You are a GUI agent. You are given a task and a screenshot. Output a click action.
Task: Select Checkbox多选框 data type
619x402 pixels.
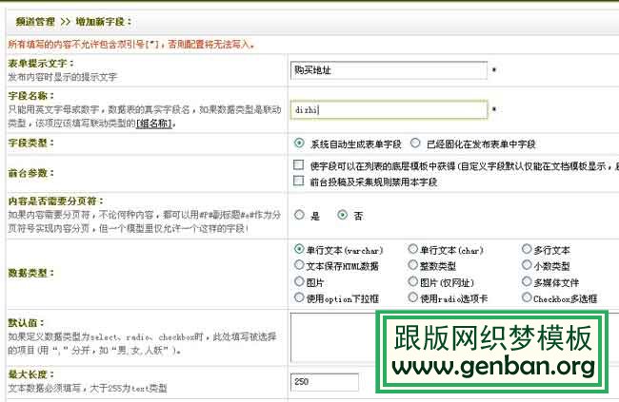click(527, 297)
